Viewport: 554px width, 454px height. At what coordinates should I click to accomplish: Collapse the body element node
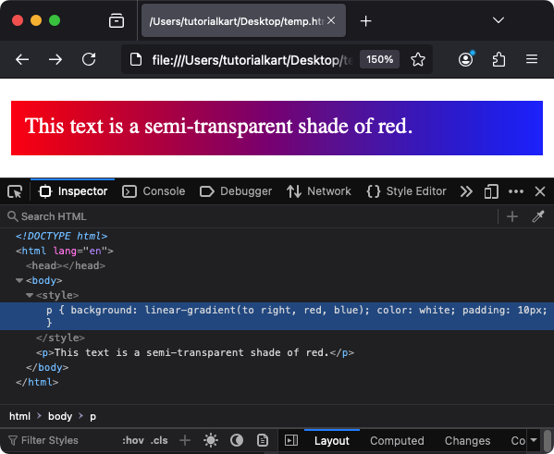tap(19, 280)
